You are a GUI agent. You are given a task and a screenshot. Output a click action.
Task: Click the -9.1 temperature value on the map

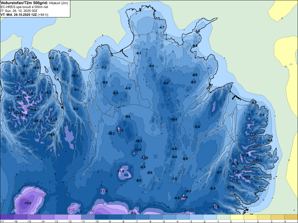point(76,90)
